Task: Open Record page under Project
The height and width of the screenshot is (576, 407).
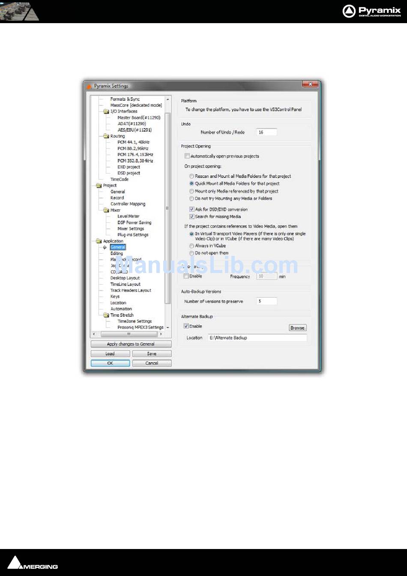Action: pos(117,198)
